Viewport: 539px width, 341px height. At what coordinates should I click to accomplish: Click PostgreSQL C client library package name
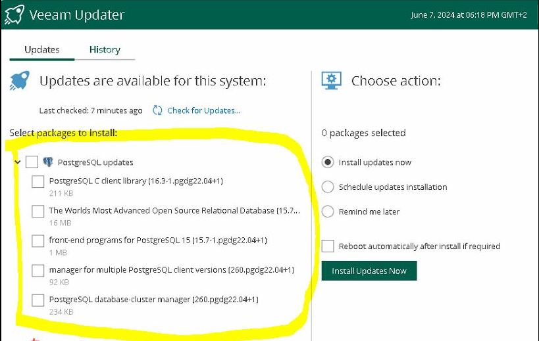[x=136, y=181]
